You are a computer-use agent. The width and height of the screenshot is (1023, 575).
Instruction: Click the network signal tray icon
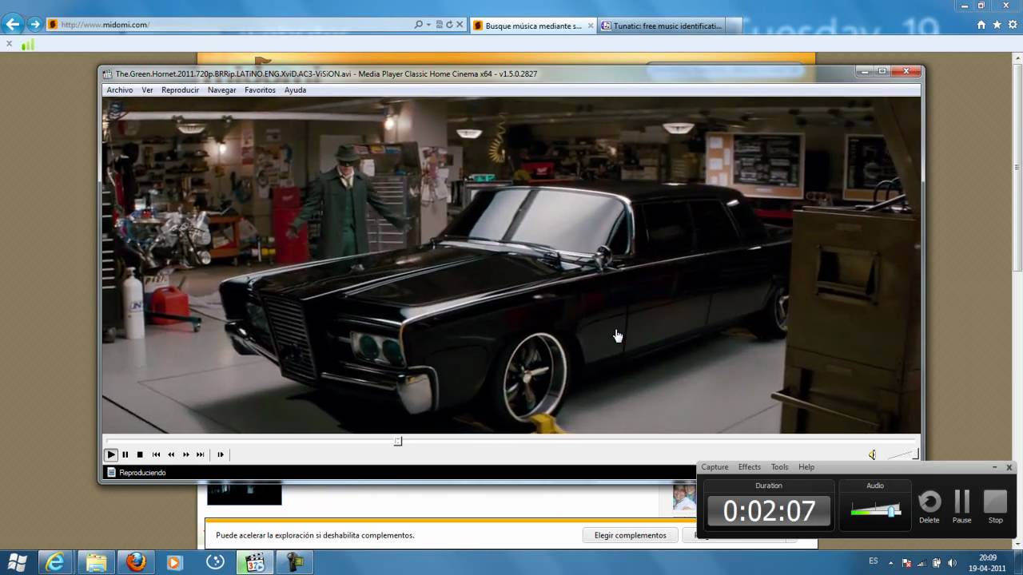(922, 563)
